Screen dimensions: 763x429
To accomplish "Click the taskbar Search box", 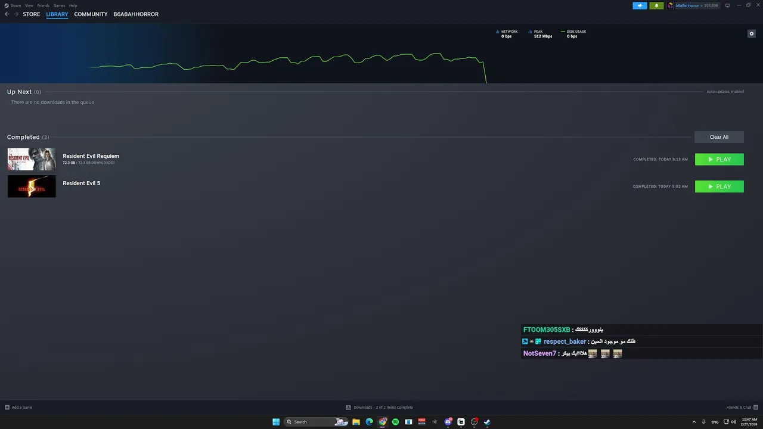I will pyautogui.click(x=316, y=422).
